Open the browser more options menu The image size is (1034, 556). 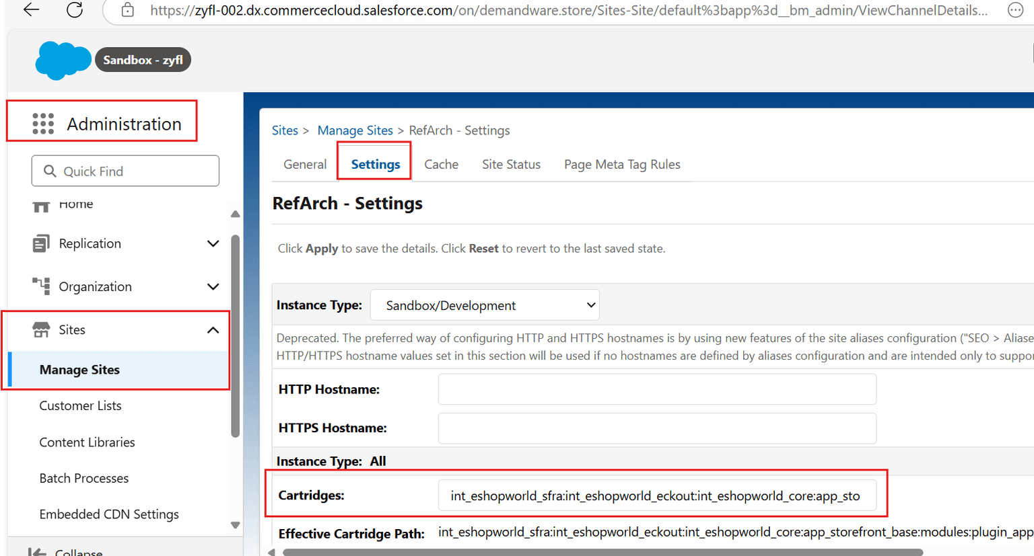pyautogui.click(x=1015, y=10)
